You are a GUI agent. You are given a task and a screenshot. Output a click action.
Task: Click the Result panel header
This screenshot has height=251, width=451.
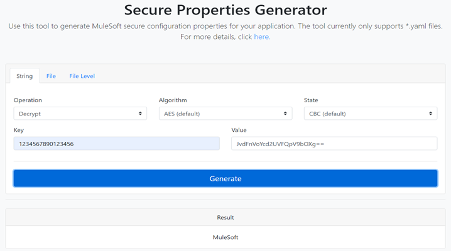tap(225, 217)
